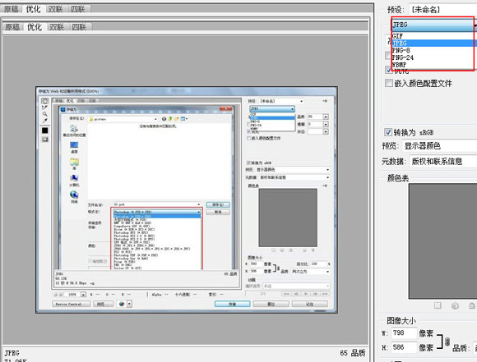Enable the 嵌入颜色配置文件 checkbox
The width and height of the screenshot is (477, 362).
389,83
